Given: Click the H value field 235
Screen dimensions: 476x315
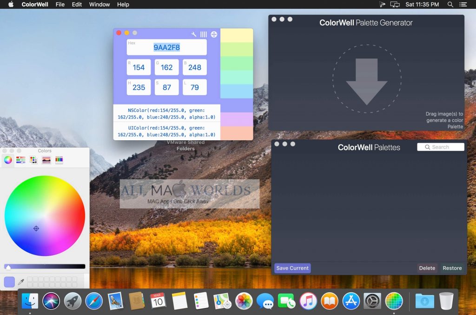Looking at the screenshot, I should [139, 87].
